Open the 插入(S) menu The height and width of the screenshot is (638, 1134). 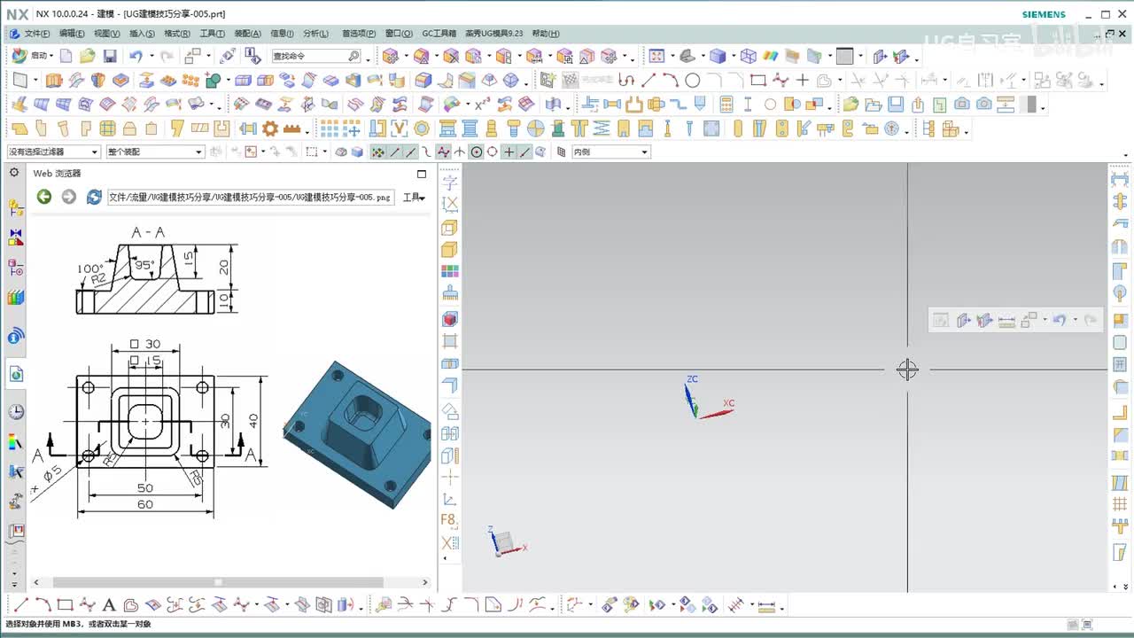tap(142, 34)
